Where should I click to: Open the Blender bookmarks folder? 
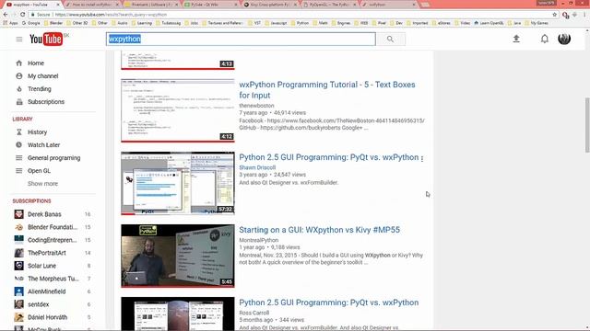coord(53,23)
